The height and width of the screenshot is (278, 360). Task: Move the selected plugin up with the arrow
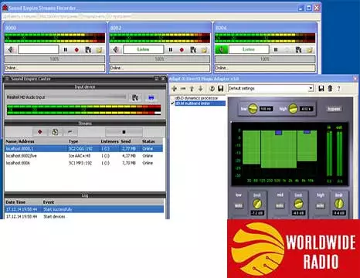pyautogui.click(x=192, y=89)
